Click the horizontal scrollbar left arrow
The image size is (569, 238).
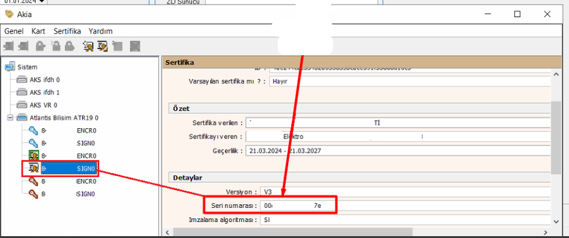click(167, 232)
